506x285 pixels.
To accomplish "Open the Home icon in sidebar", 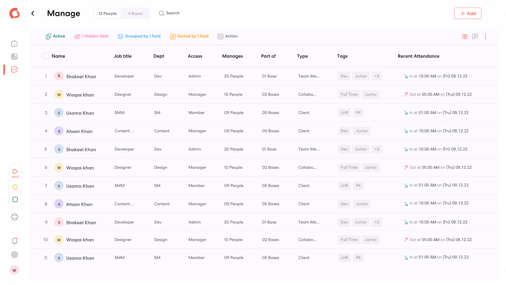I will coord(14,44).
